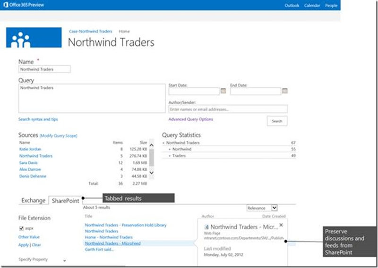Click the Search button
The width and height of the screenshot is (378, 268).
pos(277,121)
